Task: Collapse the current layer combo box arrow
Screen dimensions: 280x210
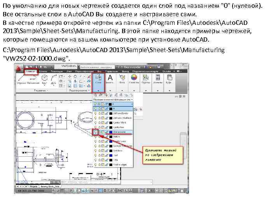Action: coord(132,104)
